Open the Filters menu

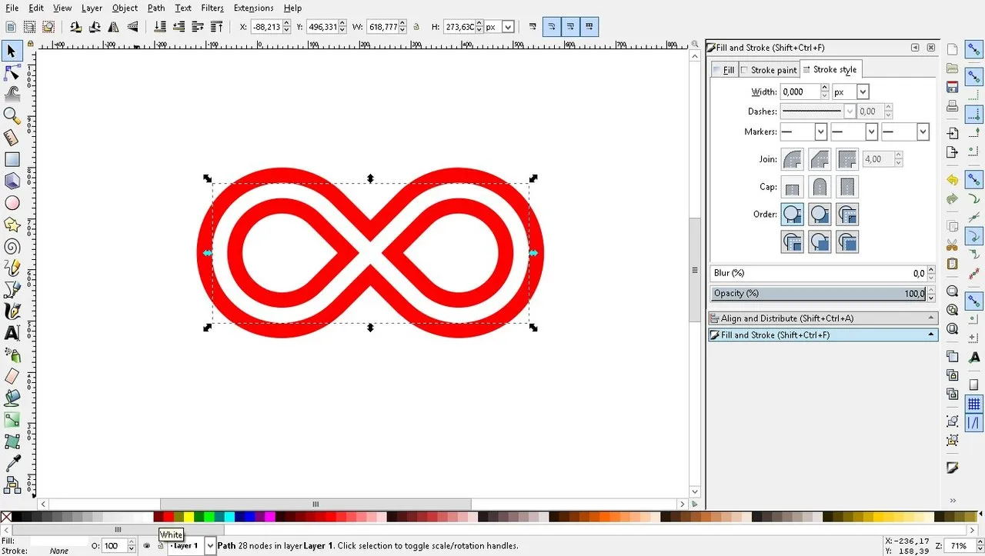coord(212,8)
